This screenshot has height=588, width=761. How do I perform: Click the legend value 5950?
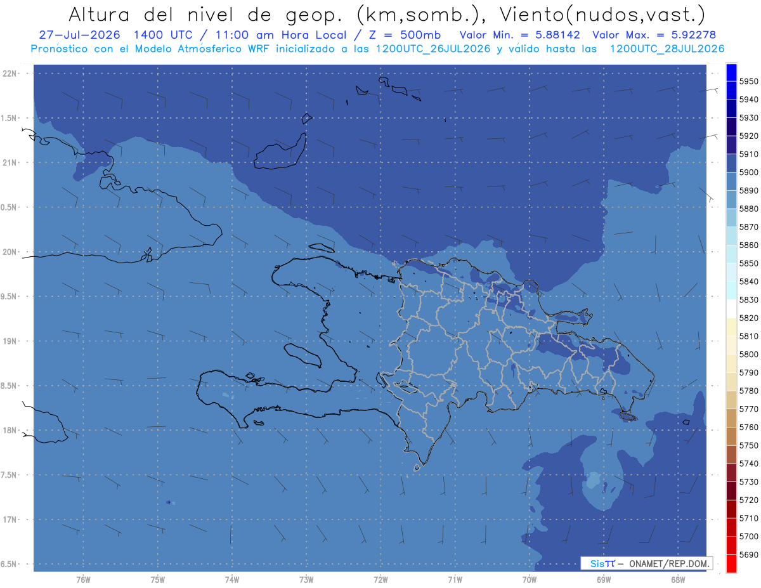(x=748, y=81)
